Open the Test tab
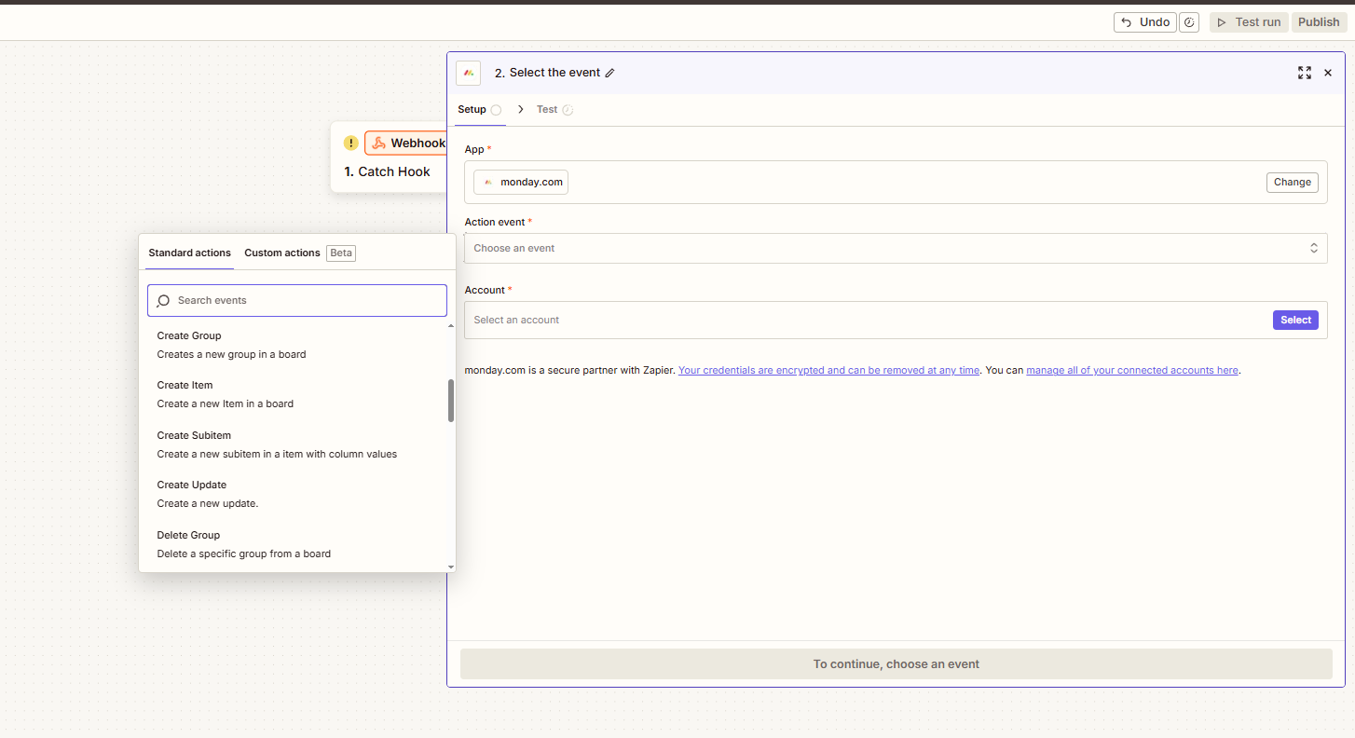 (547, 109)
